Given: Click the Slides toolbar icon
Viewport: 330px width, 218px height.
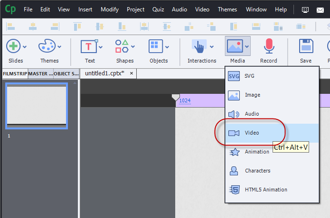Looking at the screenshot, I should (13, 46).
